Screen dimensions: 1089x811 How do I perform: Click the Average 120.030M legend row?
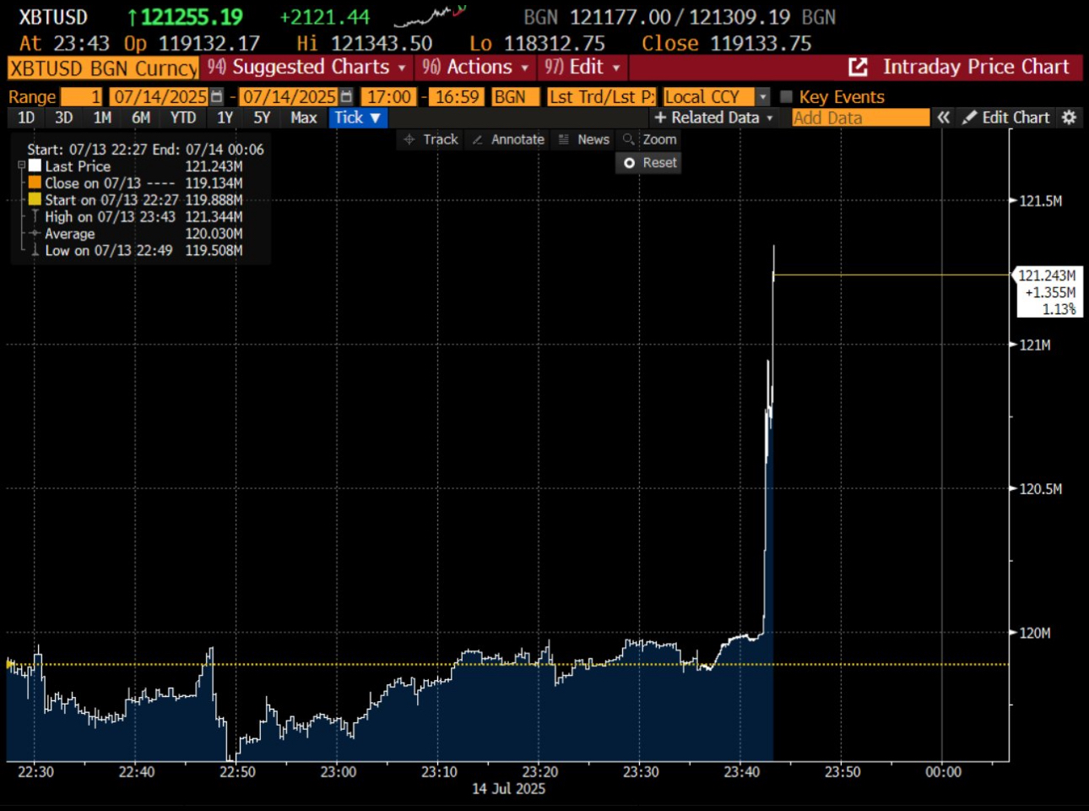(135, 234)
